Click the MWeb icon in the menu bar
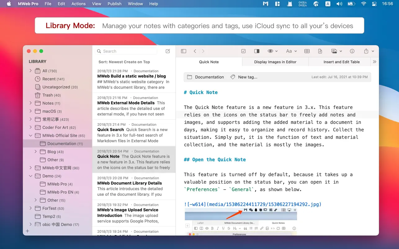This screenshot has height=249, width=399. point(265,4)
